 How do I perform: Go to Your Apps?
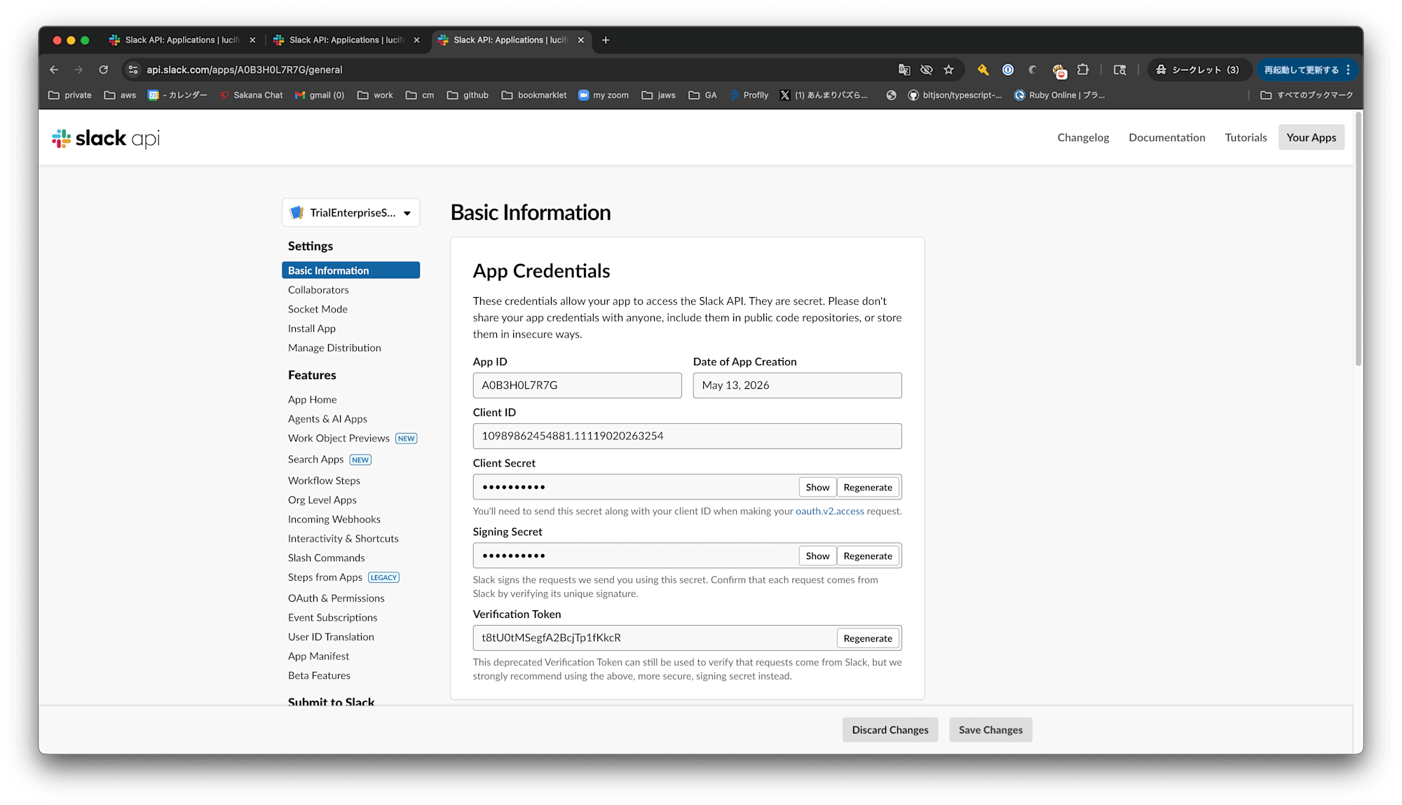(x=1312, y=137)
